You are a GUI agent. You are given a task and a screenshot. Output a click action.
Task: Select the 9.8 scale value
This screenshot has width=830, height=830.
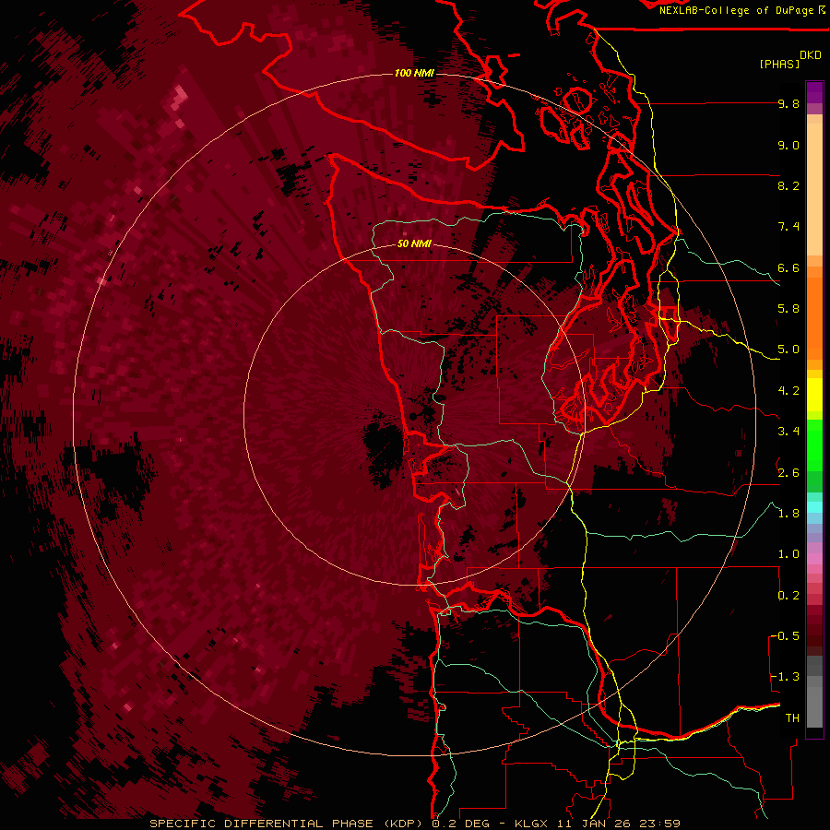788,103
